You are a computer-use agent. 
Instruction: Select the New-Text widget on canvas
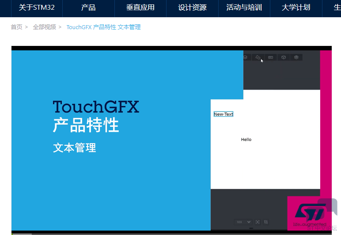click(224, 114)
